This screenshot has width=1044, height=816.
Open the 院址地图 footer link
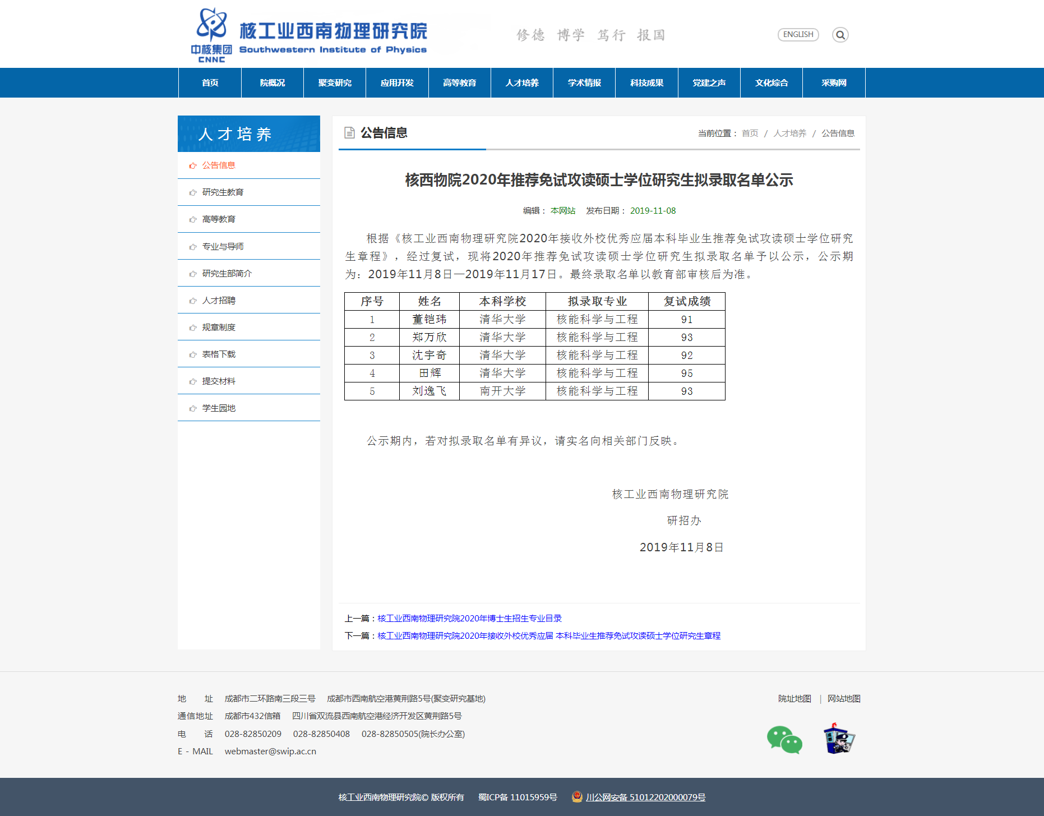click(x=794, y=699)
